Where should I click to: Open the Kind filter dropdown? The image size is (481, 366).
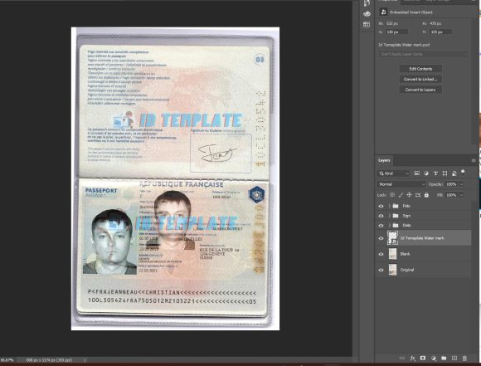(394, 173)
